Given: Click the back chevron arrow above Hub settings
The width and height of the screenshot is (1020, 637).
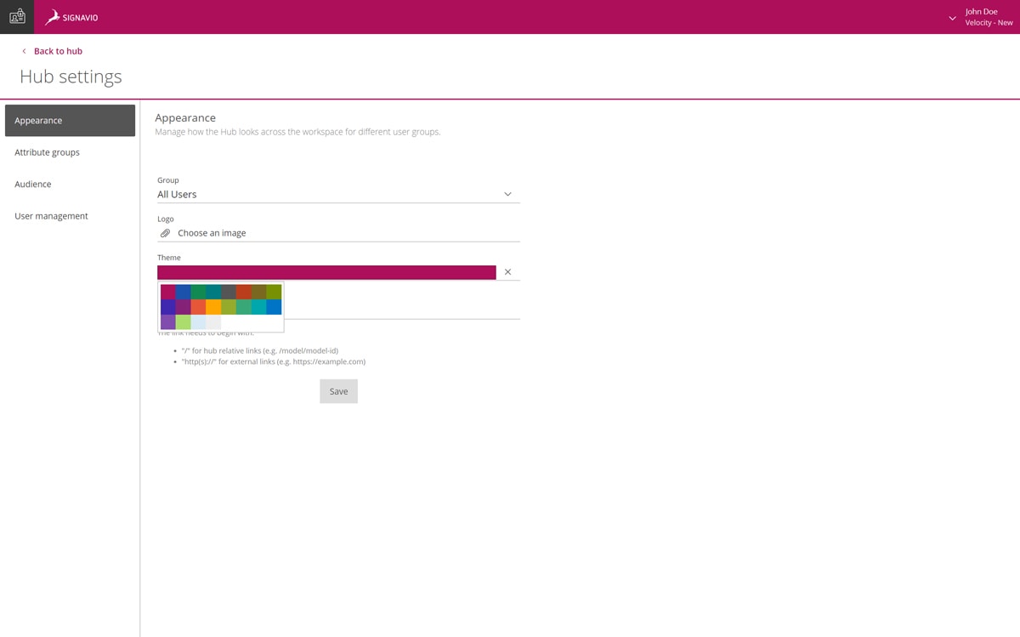Looking at the screenshot, I should point(24,51).
